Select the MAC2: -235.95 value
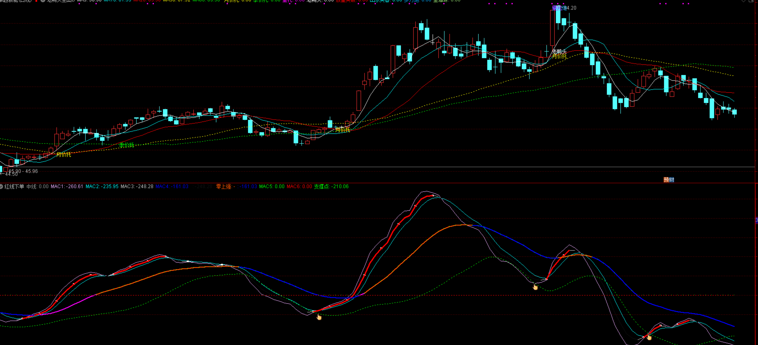This screenshot has height=345, width=758. pos(102,186)
